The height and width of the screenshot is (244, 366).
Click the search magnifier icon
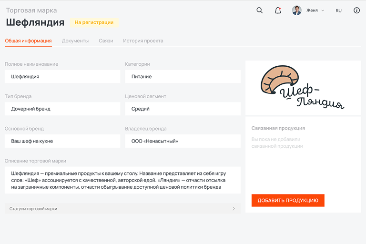click(259, 10)
